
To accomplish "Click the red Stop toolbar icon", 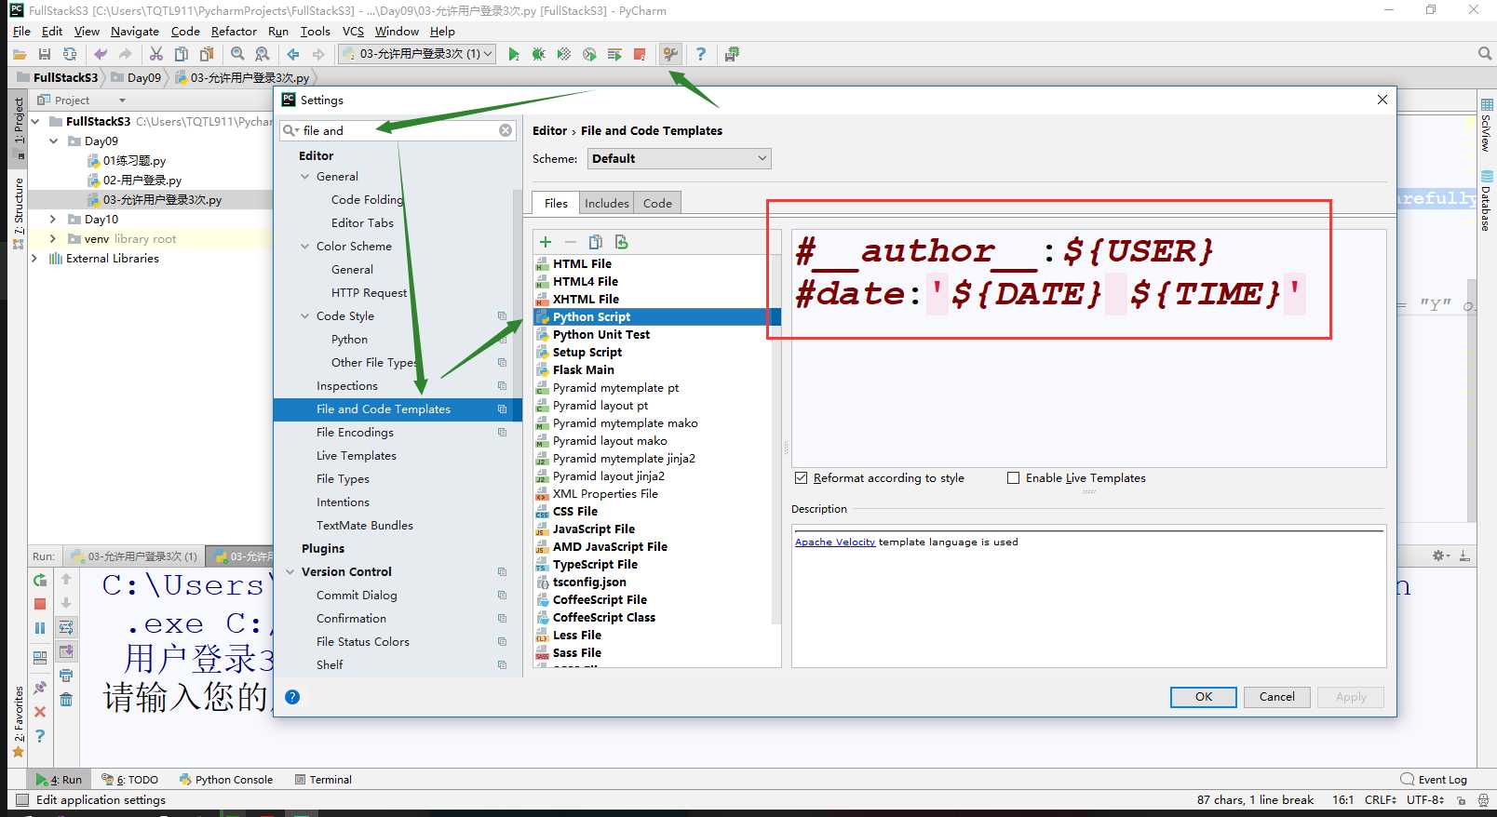I will click(x=640, y=54).
